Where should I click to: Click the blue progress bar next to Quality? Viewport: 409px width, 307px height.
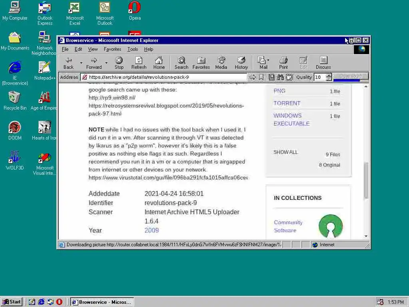tap(347, 80)
